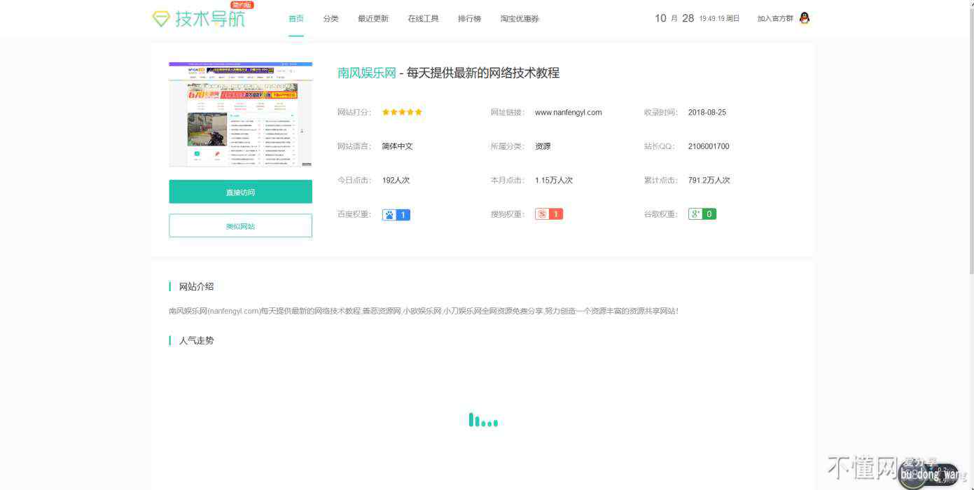The height and width of the screenshot is (490, 974).
Task: Click the 1.15万人次 monthly clicks value
Action: point(554,180)
